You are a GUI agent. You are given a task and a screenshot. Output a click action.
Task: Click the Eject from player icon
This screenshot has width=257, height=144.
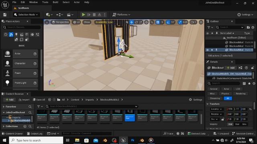pyautogui.click(x=99, y=15)
